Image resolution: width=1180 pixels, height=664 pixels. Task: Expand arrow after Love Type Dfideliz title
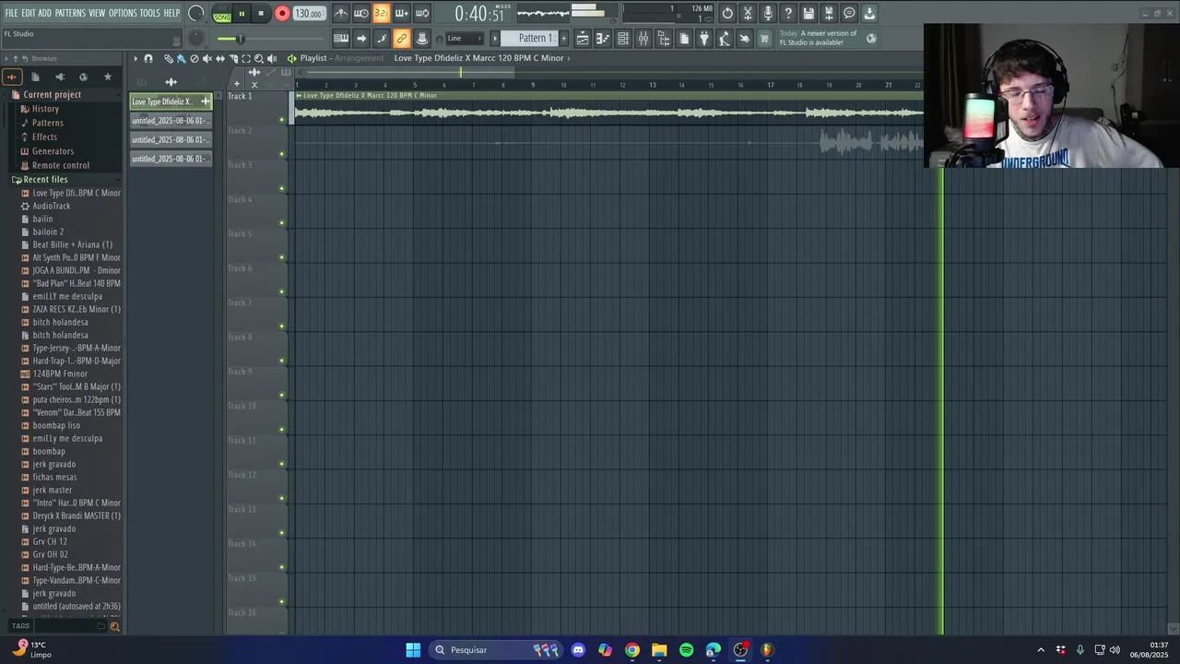[570, 58]
